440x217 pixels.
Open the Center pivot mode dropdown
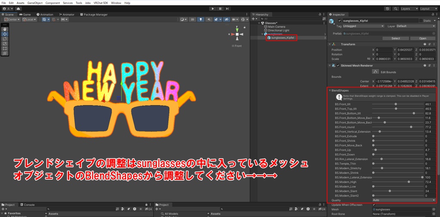tap(12, 19)
